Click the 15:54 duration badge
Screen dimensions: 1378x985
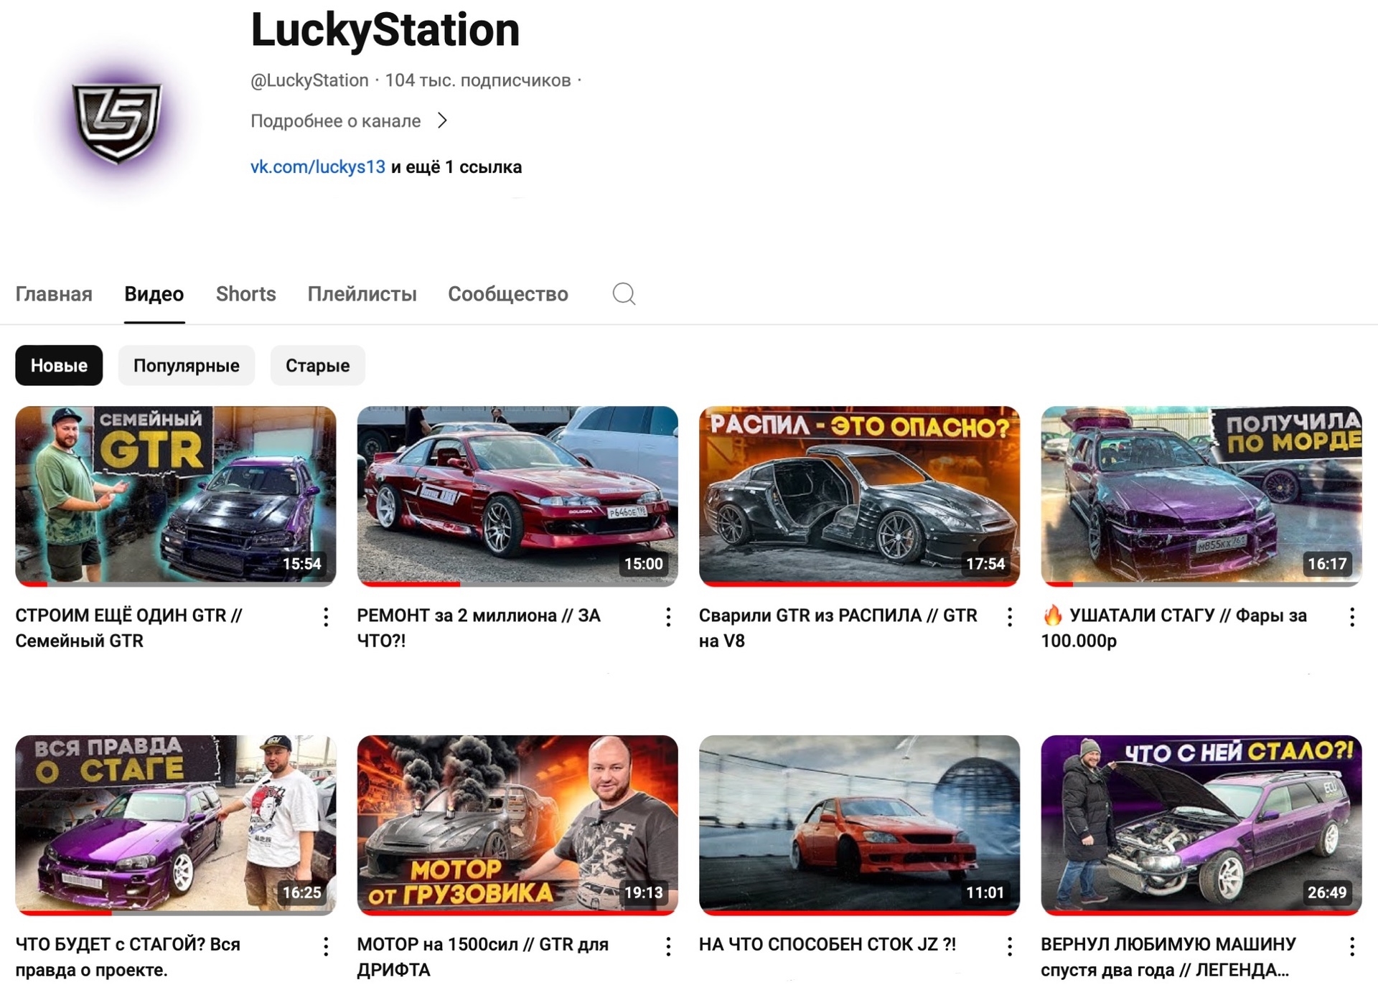[302, 564]
